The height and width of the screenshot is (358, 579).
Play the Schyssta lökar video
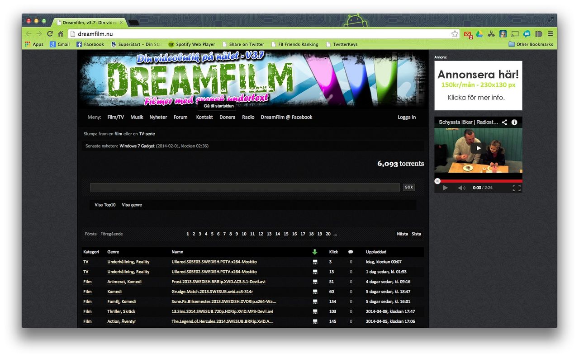pyautogui.click(x=478, y=148)
